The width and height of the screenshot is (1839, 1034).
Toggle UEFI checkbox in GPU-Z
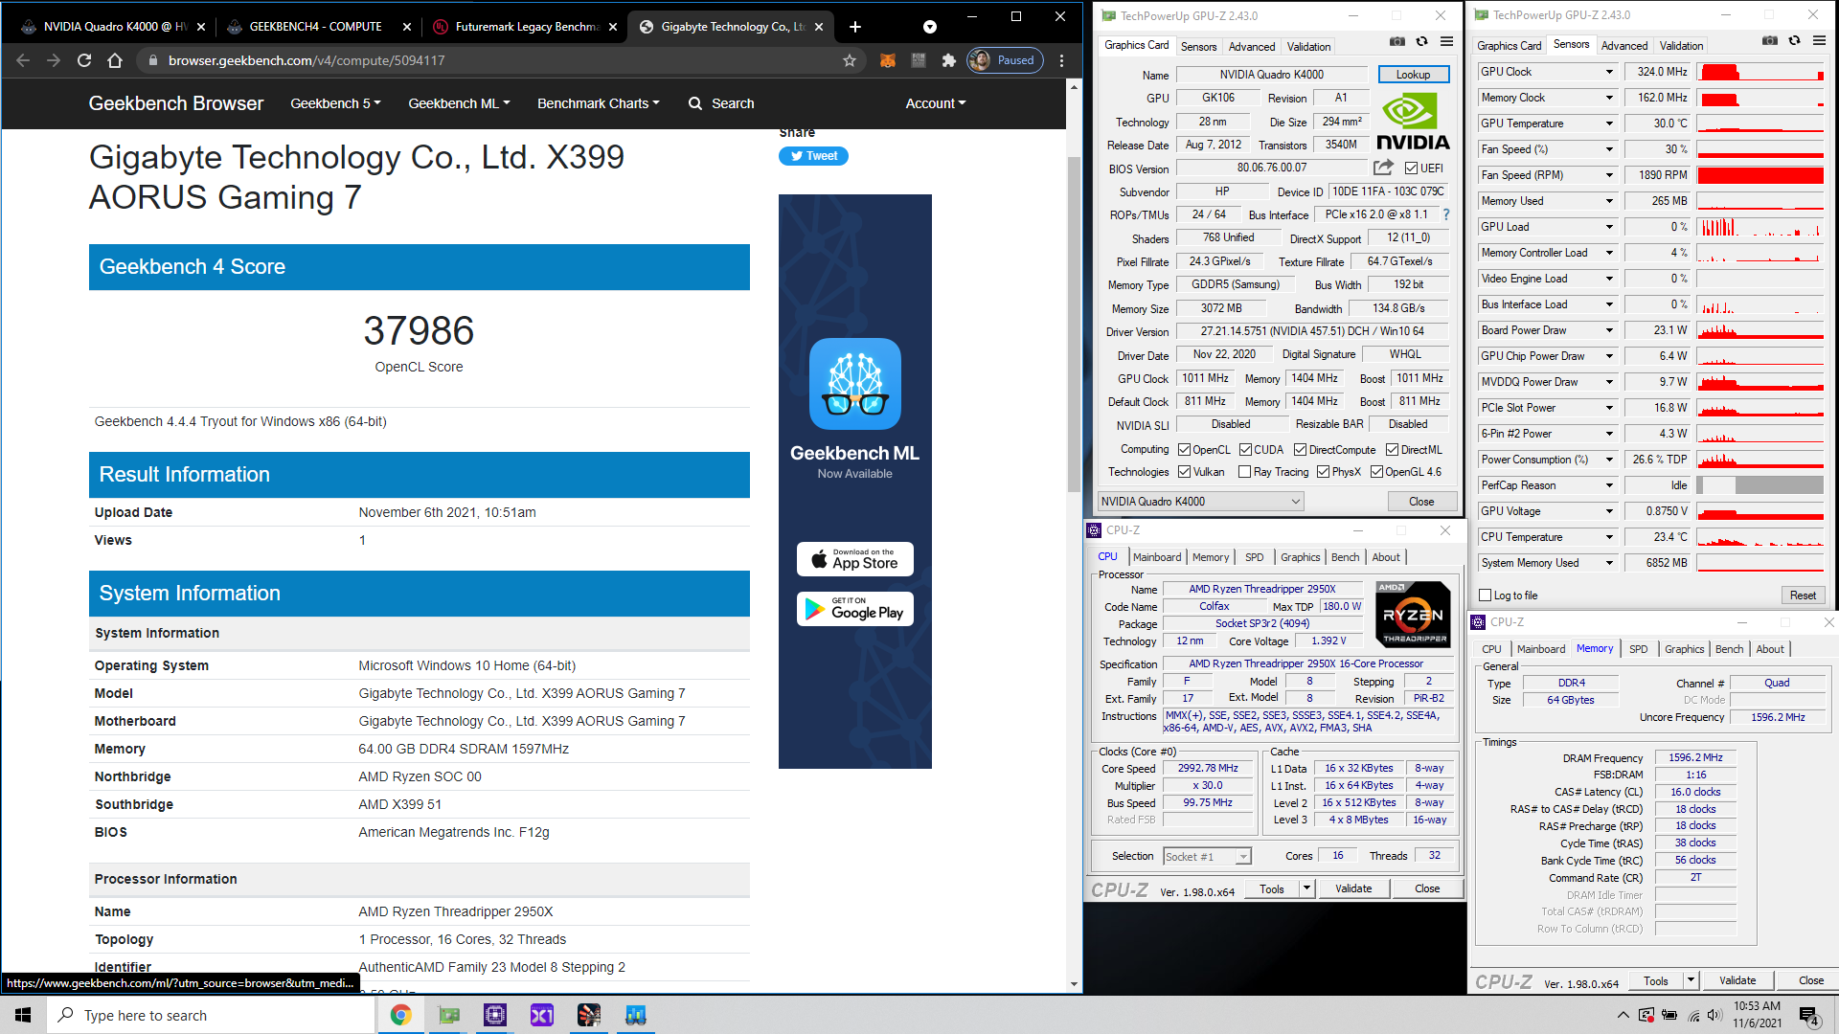(x=1410, y=169)
